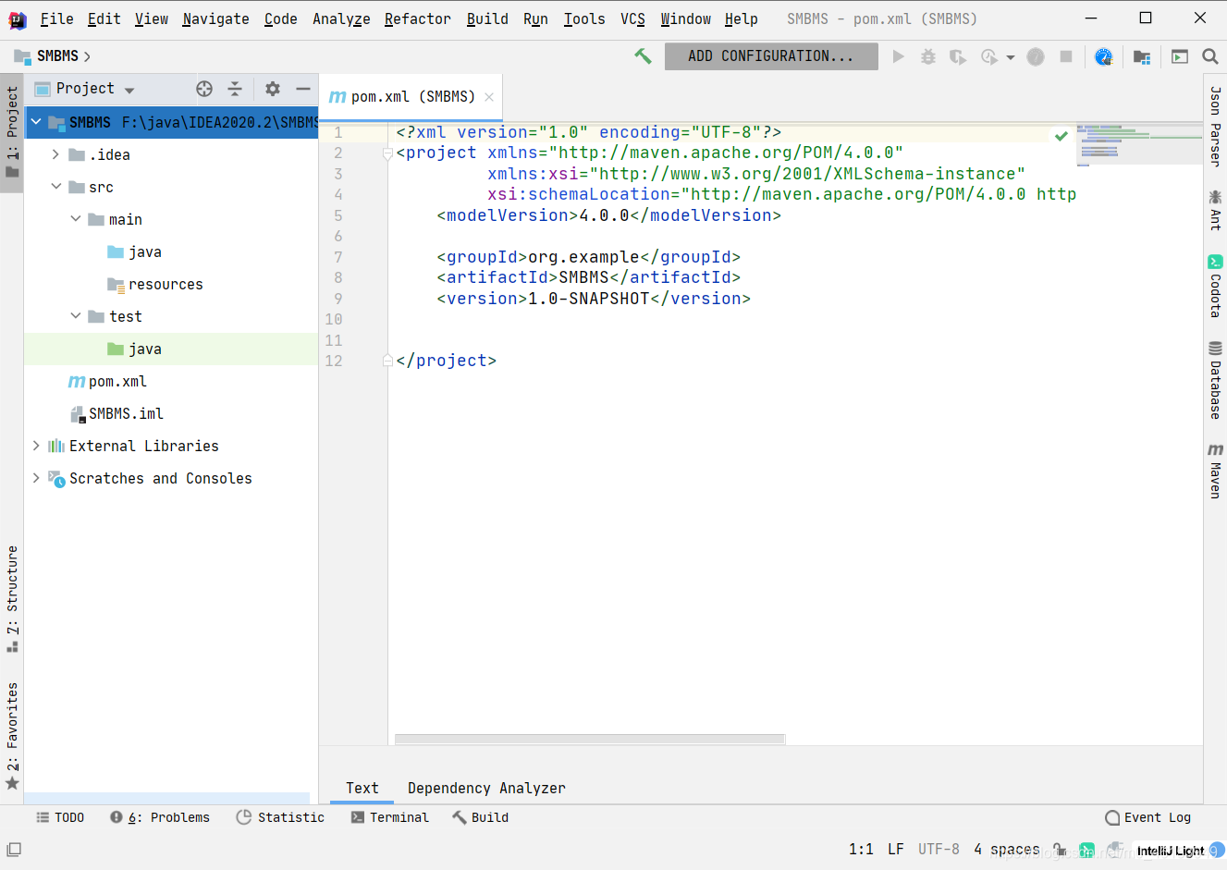Click the Build Project hammer icon

tap(643, 56)
